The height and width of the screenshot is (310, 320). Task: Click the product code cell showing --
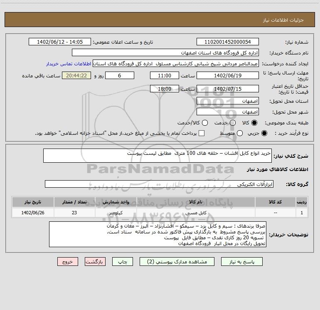(x=275, y=213)
